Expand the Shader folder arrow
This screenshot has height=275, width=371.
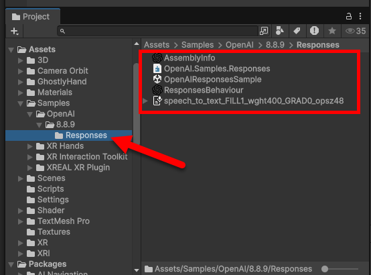21,211
